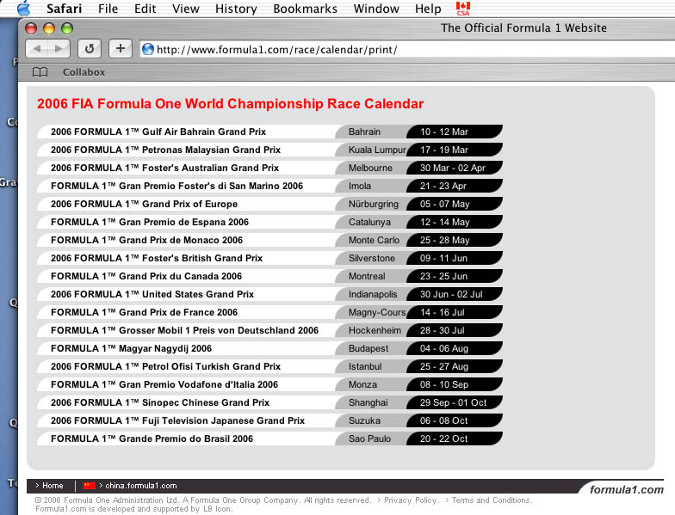
Task: Click the Race Calendar page heading
Action: click(231, 103)
